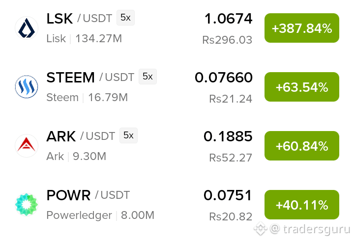Image resolution: width=354 pixels, height=241 pixels.
Task: Open the POWR / USDT pair name
Action: pyautogui.click(x=88, y=195)
